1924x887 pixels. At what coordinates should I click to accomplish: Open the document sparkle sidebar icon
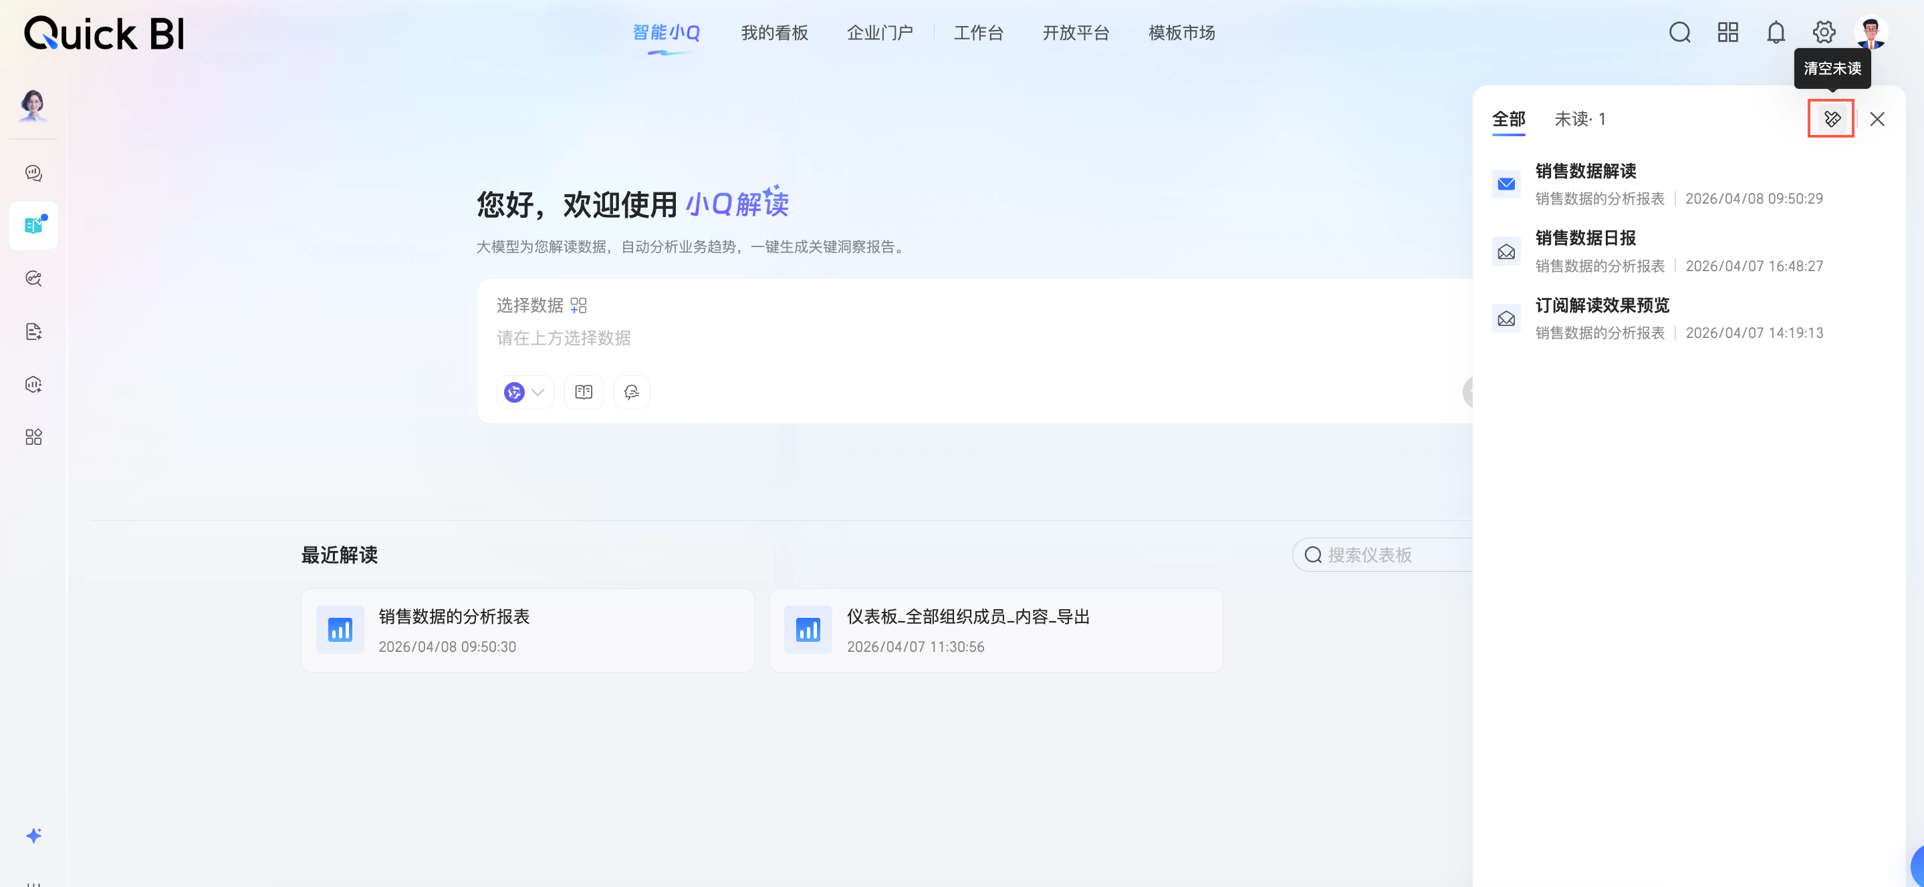pos(33,331)
